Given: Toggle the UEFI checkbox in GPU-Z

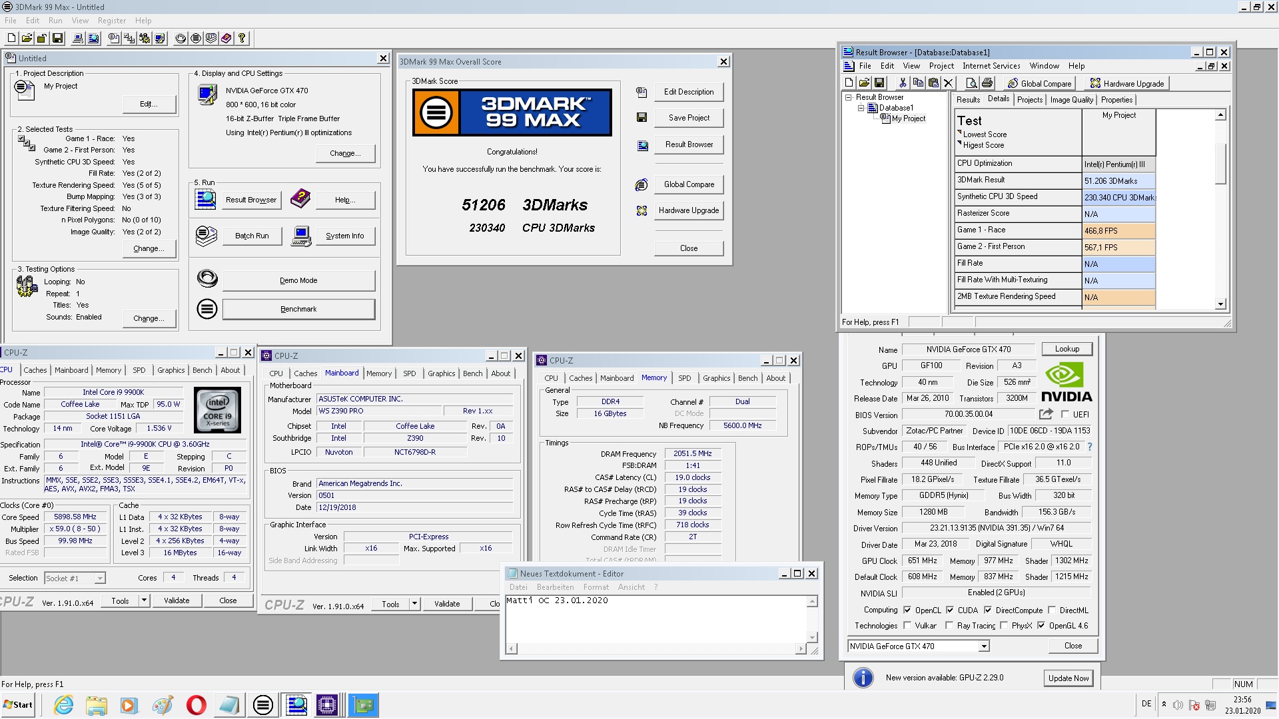Looking at the screenshot, I should click(x=1065, y=414).
